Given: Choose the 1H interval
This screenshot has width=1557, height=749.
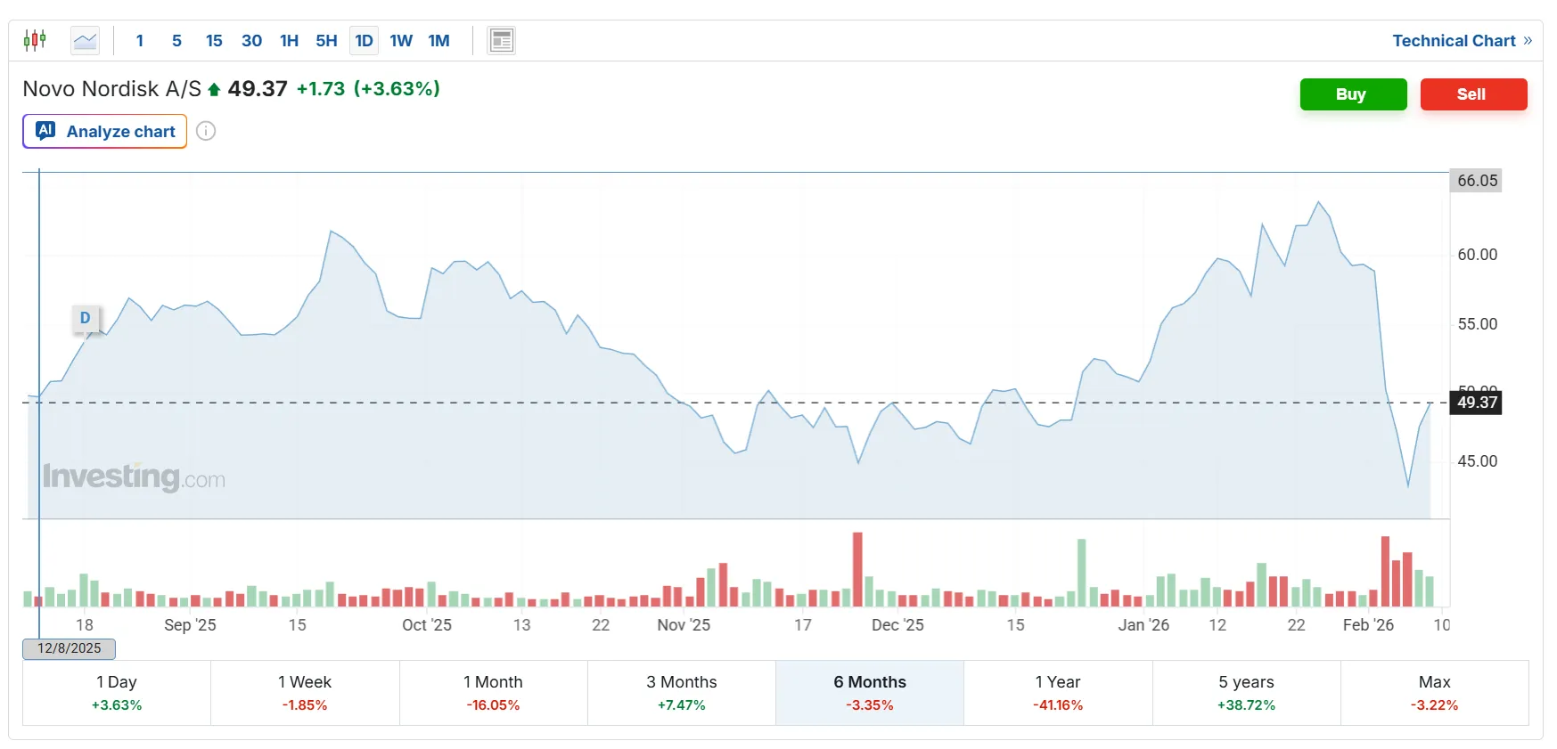Looking at the screenshot, I should click(289, 40).
